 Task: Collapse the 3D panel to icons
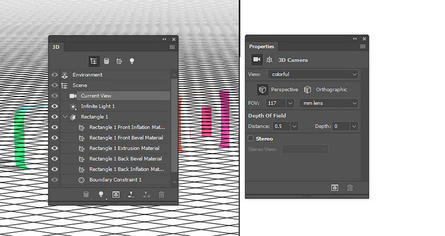pyautogui.click(x=164, y=39)
